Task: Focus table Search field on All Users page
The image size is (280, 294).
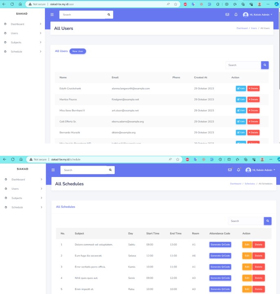Action: tap(243, 65)
